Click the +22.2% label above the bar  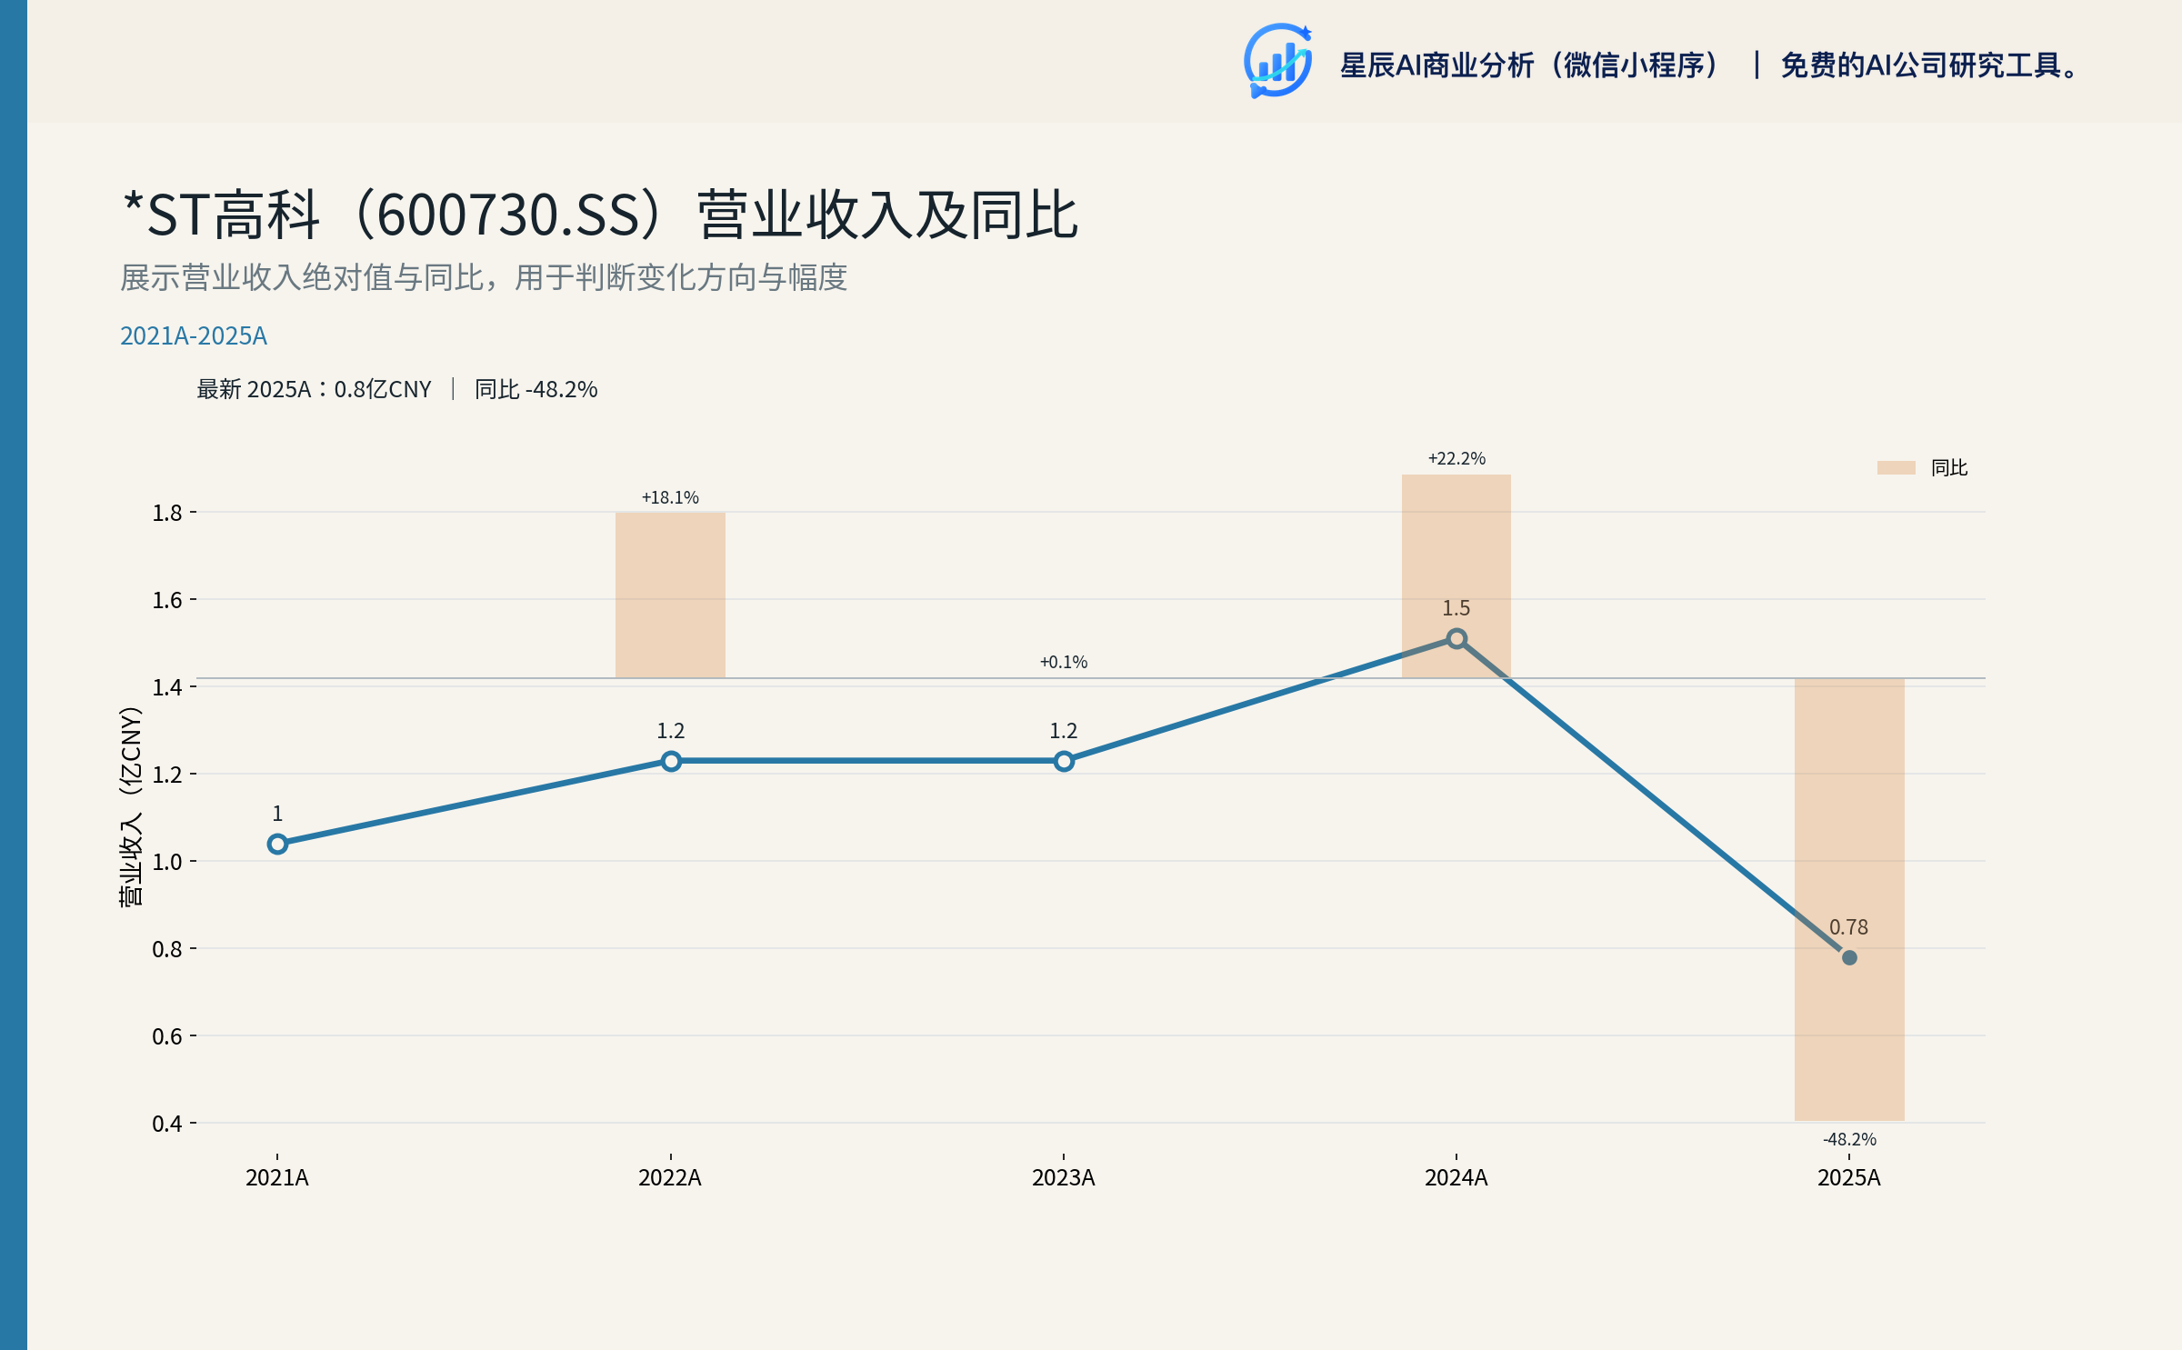pyautogui.click(x=1456, y=458)
